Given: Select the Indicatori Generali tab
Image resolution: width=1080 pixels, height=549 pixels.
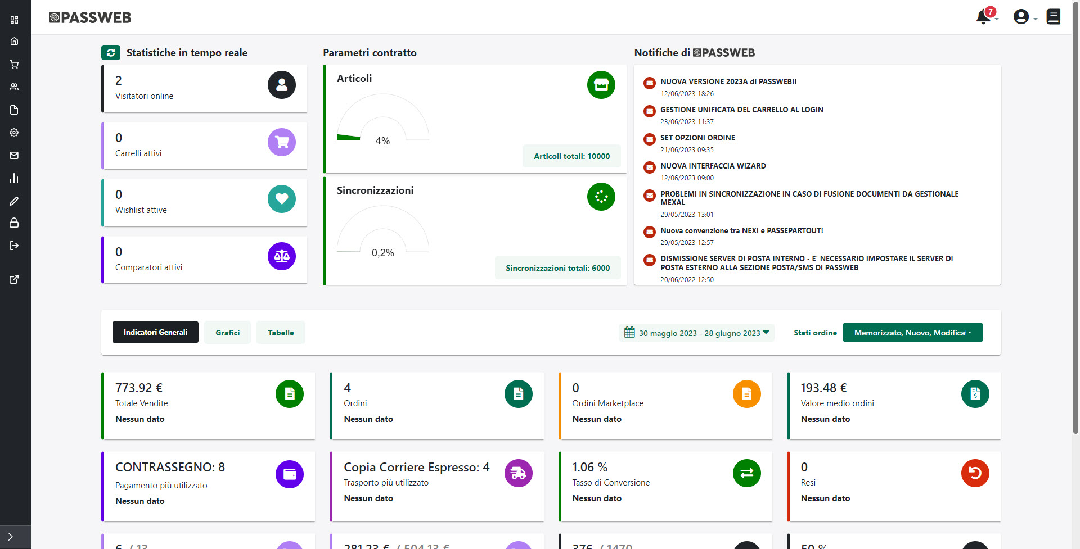Looking at the screenshot, I should pos(155,333).
